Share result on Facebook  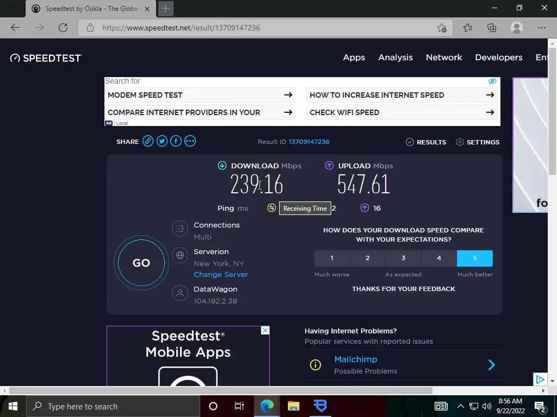coord(176,141)
